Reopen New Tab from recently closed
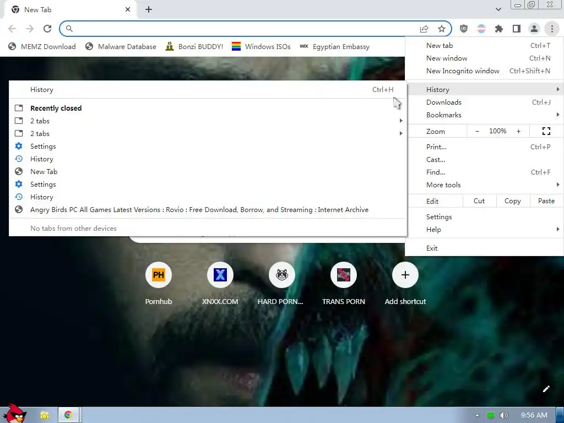The image size is (564, 423). [208, 172]
